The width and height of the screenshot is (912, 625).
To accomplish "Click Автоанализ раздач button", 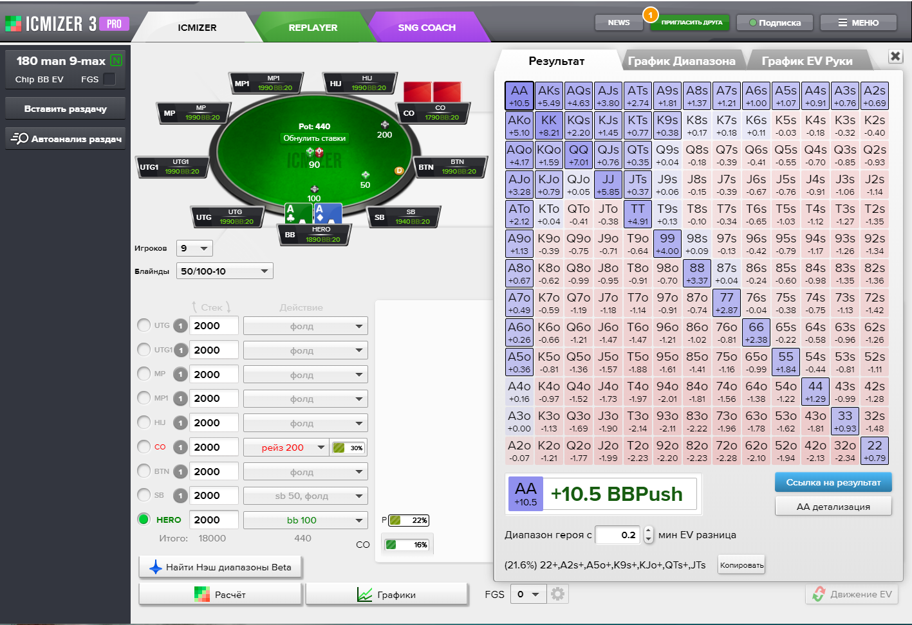I will coord(66,138).
